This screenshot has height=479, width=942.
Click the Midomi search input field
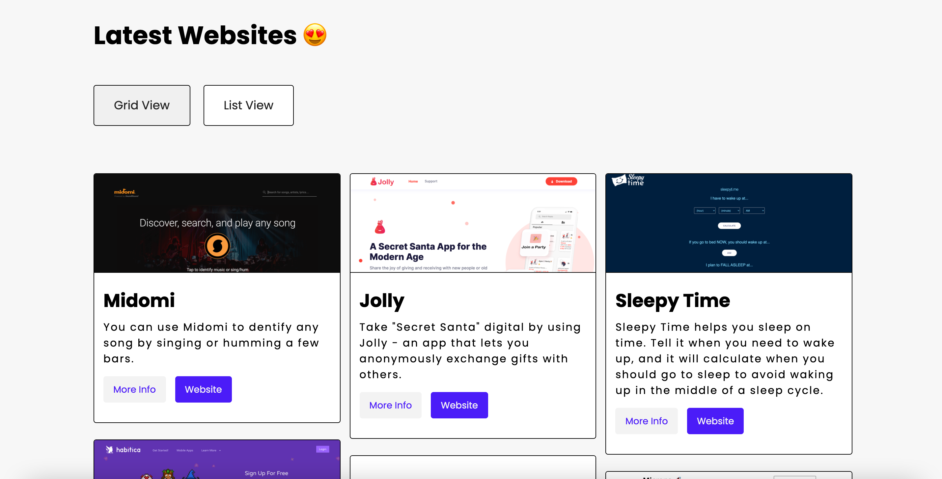[291, 192]
